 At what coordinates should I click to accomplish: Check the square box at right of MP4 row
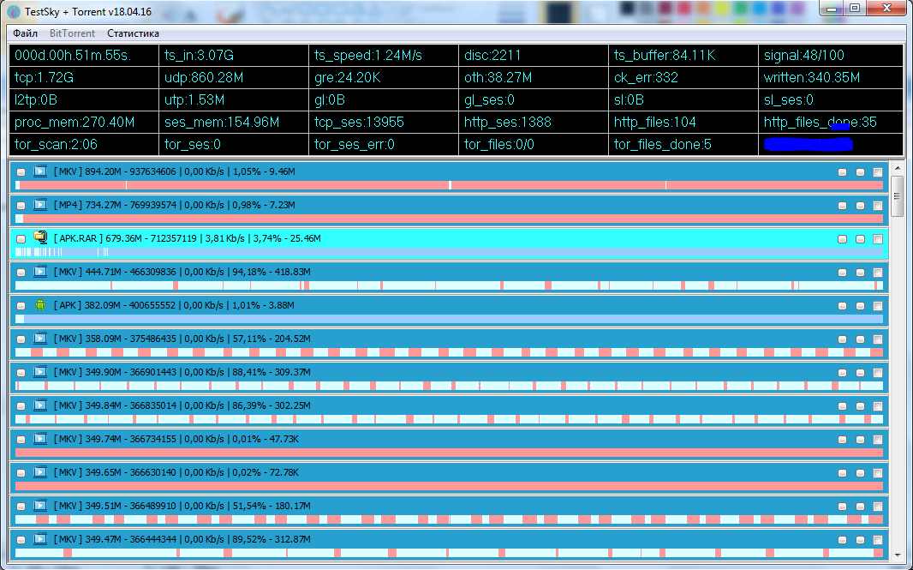878,206
